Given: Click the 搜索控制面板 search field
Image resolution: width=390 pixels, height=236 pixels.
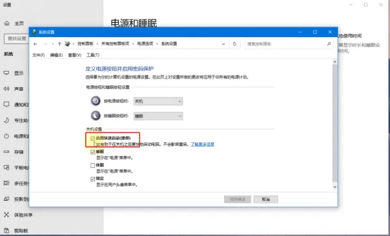Looking at the screenshot, I should point(289,44).
